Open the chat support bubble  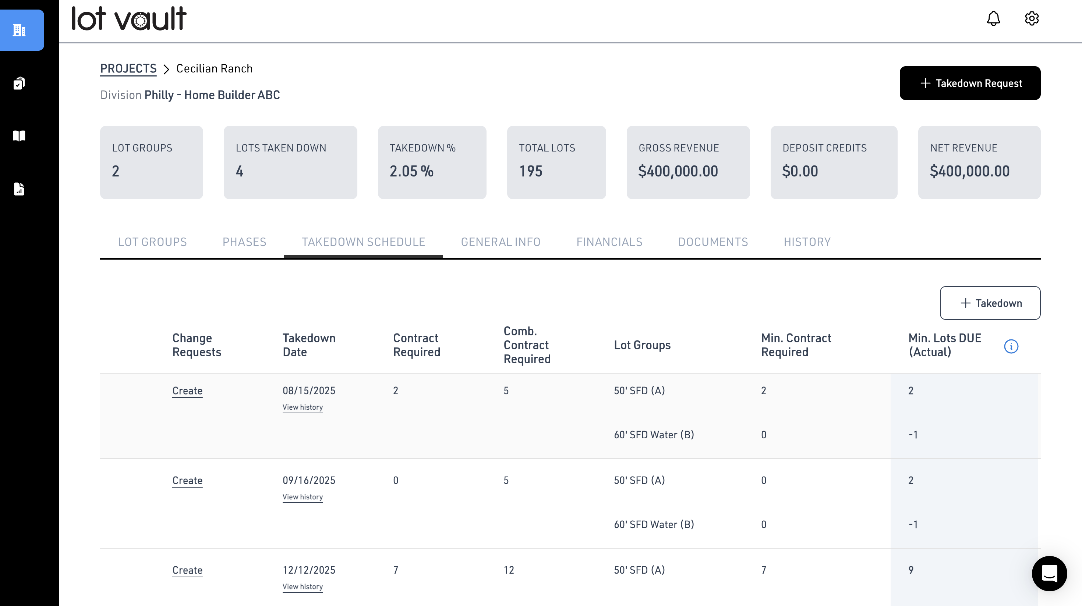click(1049, 573)
